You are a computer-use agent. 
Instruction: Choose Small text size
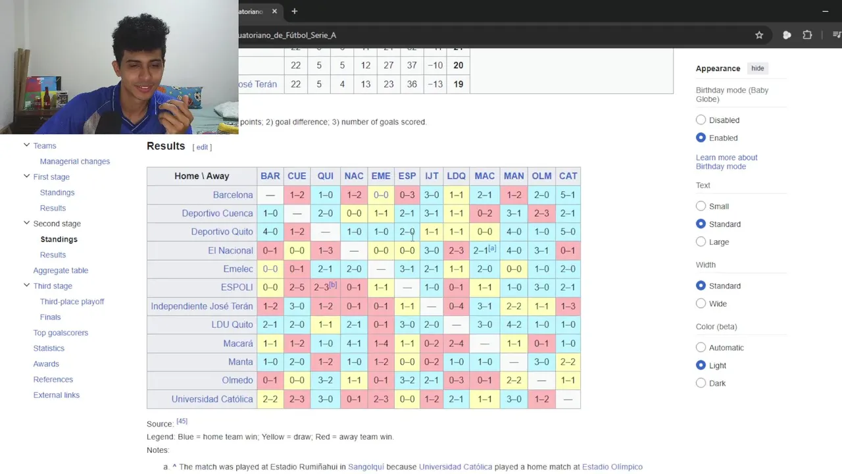coord(701,206)
